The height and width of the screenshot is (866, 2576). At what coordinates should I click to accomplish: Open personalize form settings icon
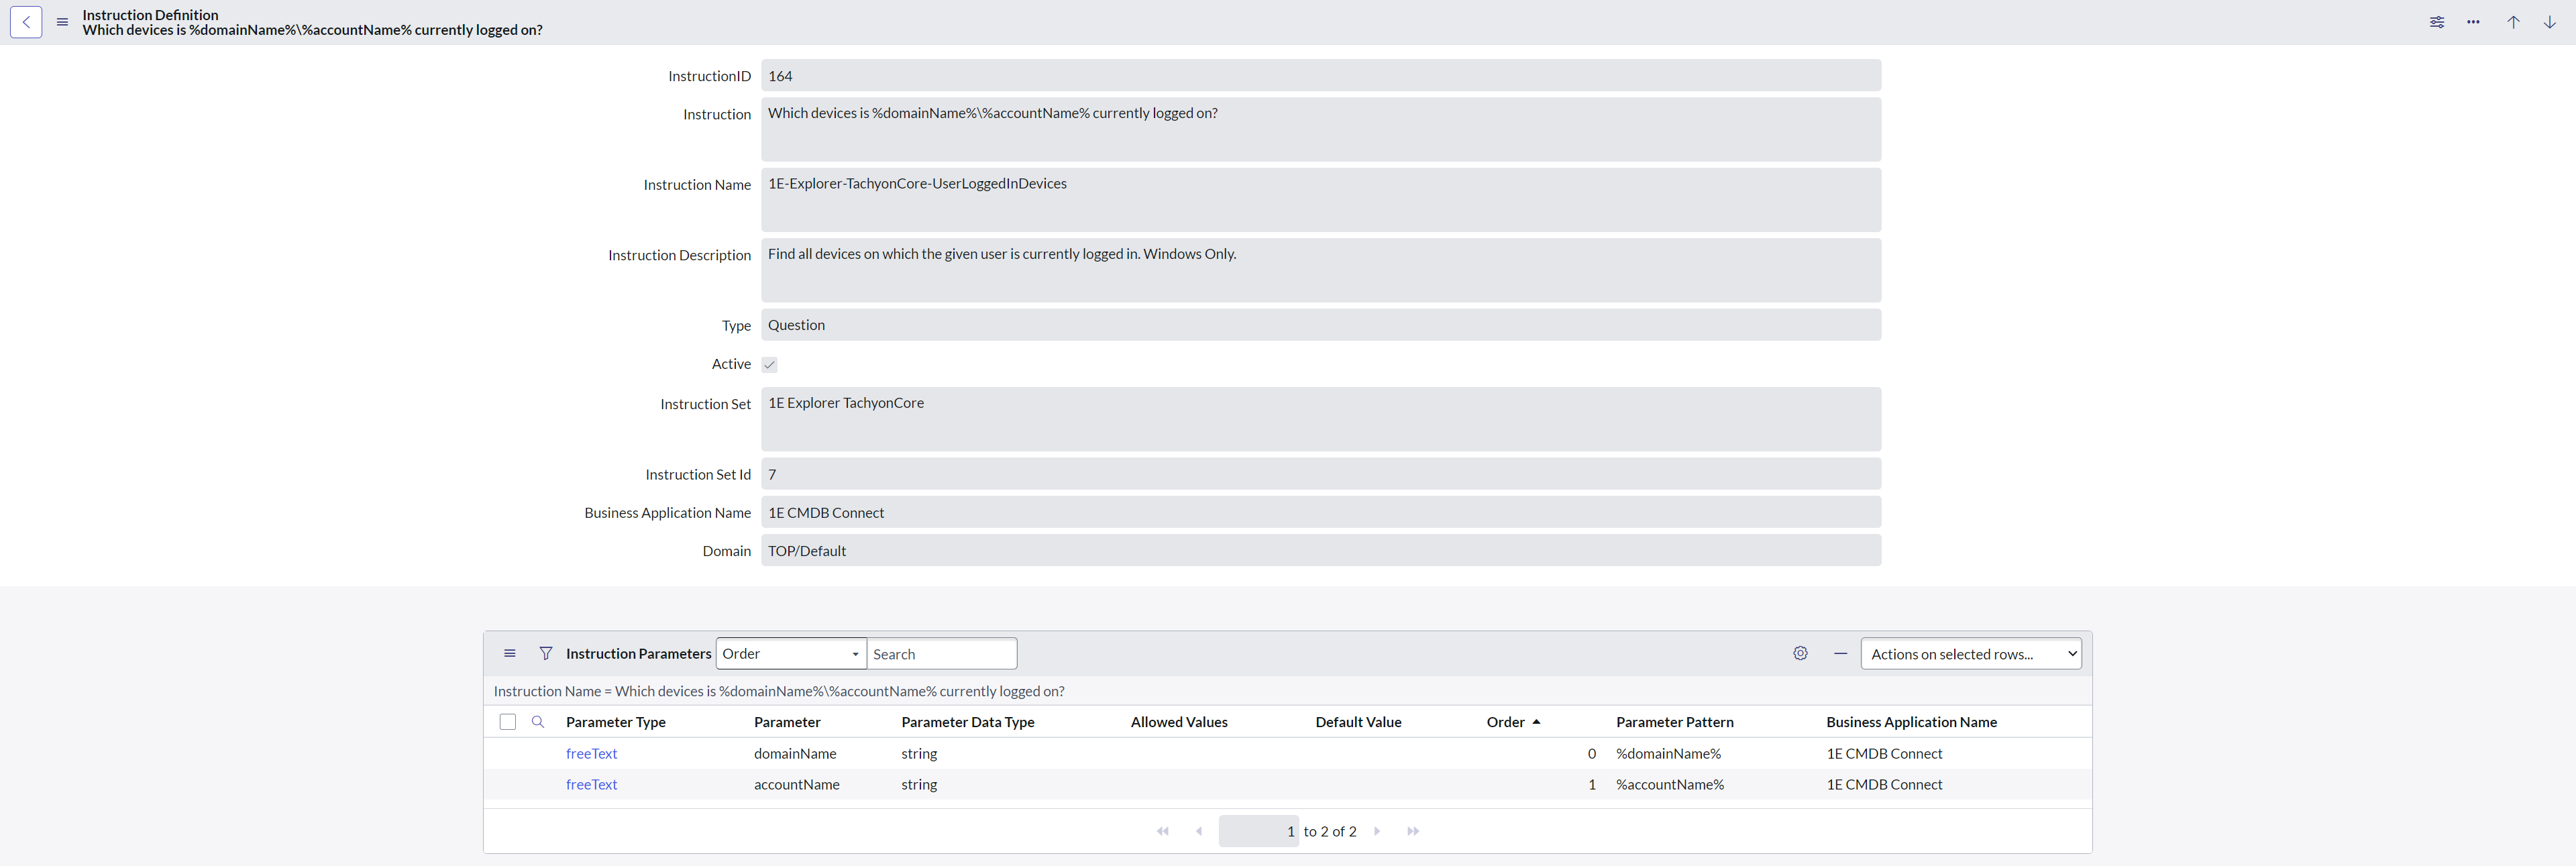pos(2437,22)
